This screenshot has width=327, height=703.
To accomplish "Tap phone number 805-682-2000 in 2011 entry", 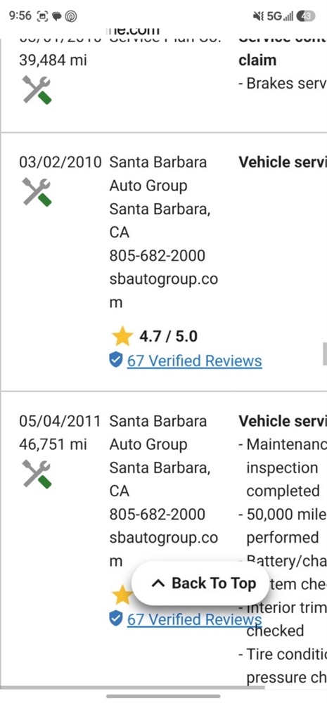I will coord(157,514).
